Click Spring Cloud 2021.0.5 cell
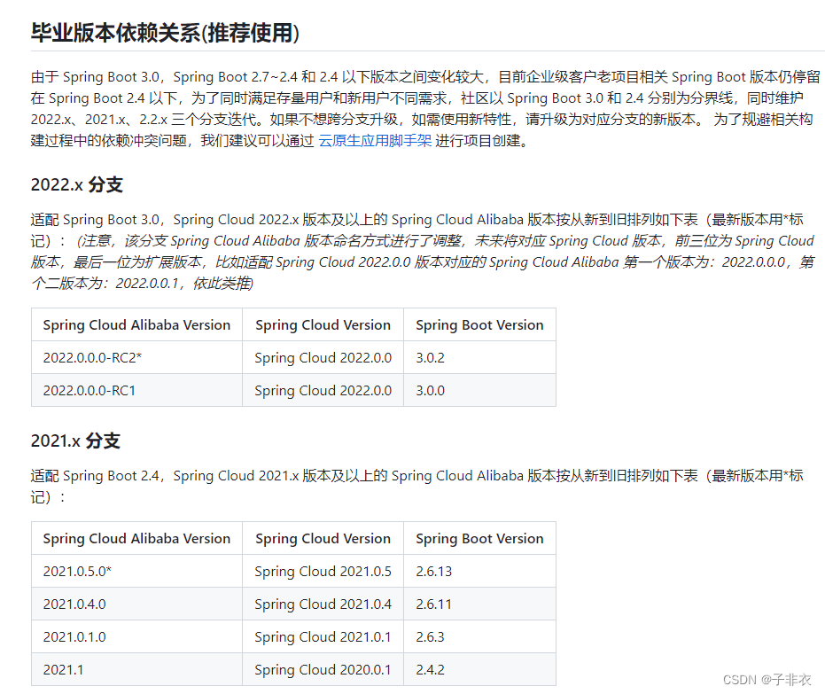The width and height of the screenshot is (825, 694). click(323, 572)
